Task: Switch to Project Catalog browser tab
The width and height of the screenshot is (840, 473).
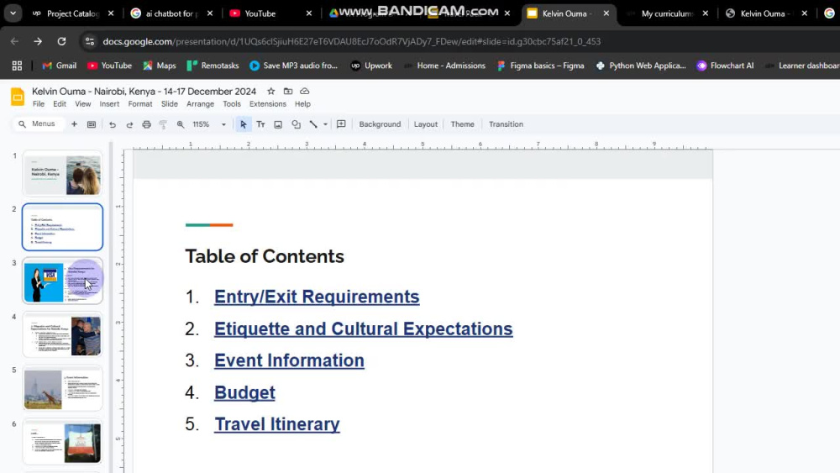Action: pos(72,13)
